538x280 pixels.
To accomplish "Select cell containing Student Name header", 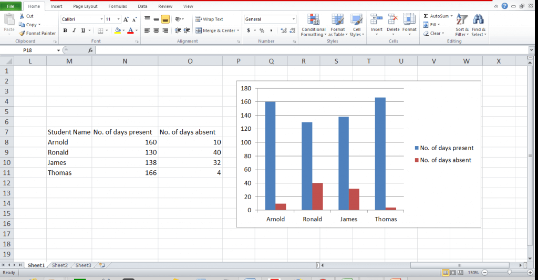I will point(69,132).
